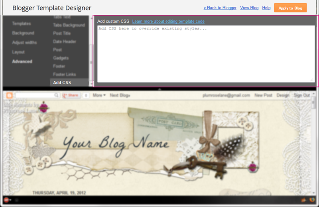Click the Apply to Blog button
This screenshot has width=319, height=207.
[x=290, y=8]
